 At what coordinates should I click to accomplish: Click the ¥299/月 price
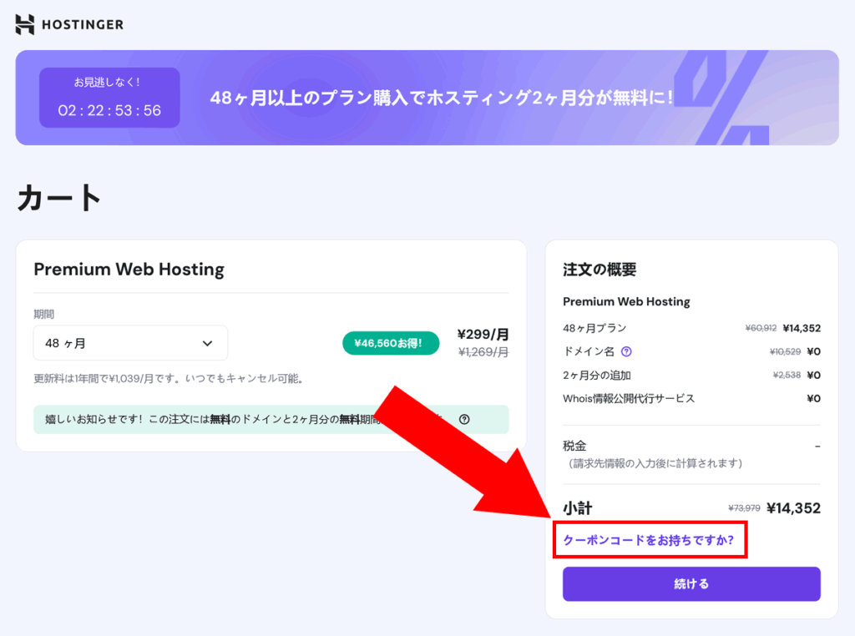point(483,334)
